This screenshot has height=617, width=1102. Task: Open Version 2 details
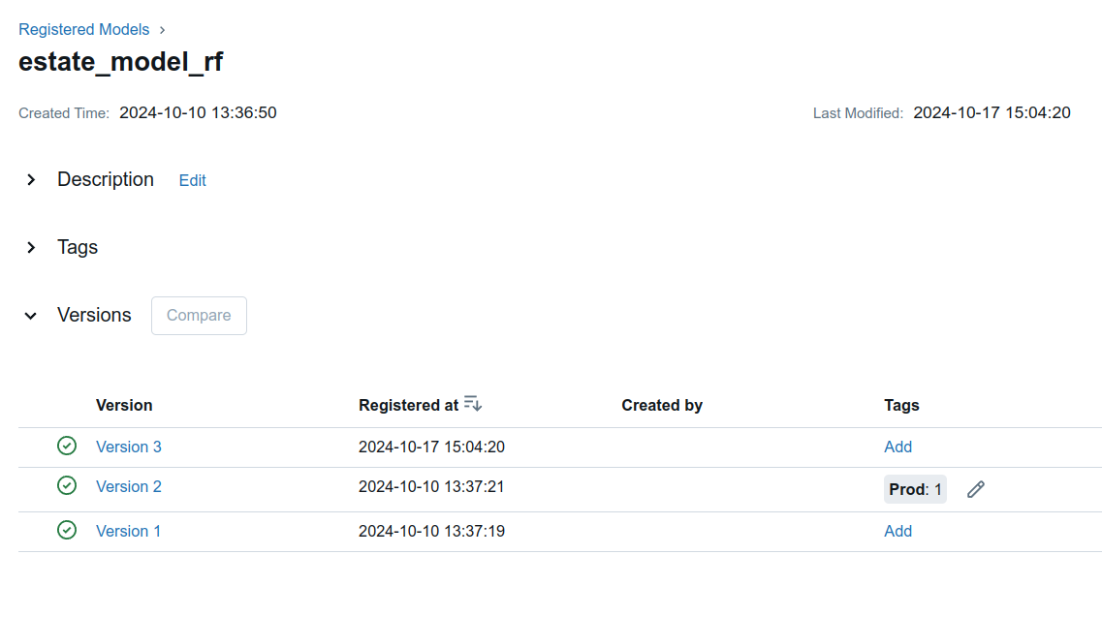[x=129, y=486]
